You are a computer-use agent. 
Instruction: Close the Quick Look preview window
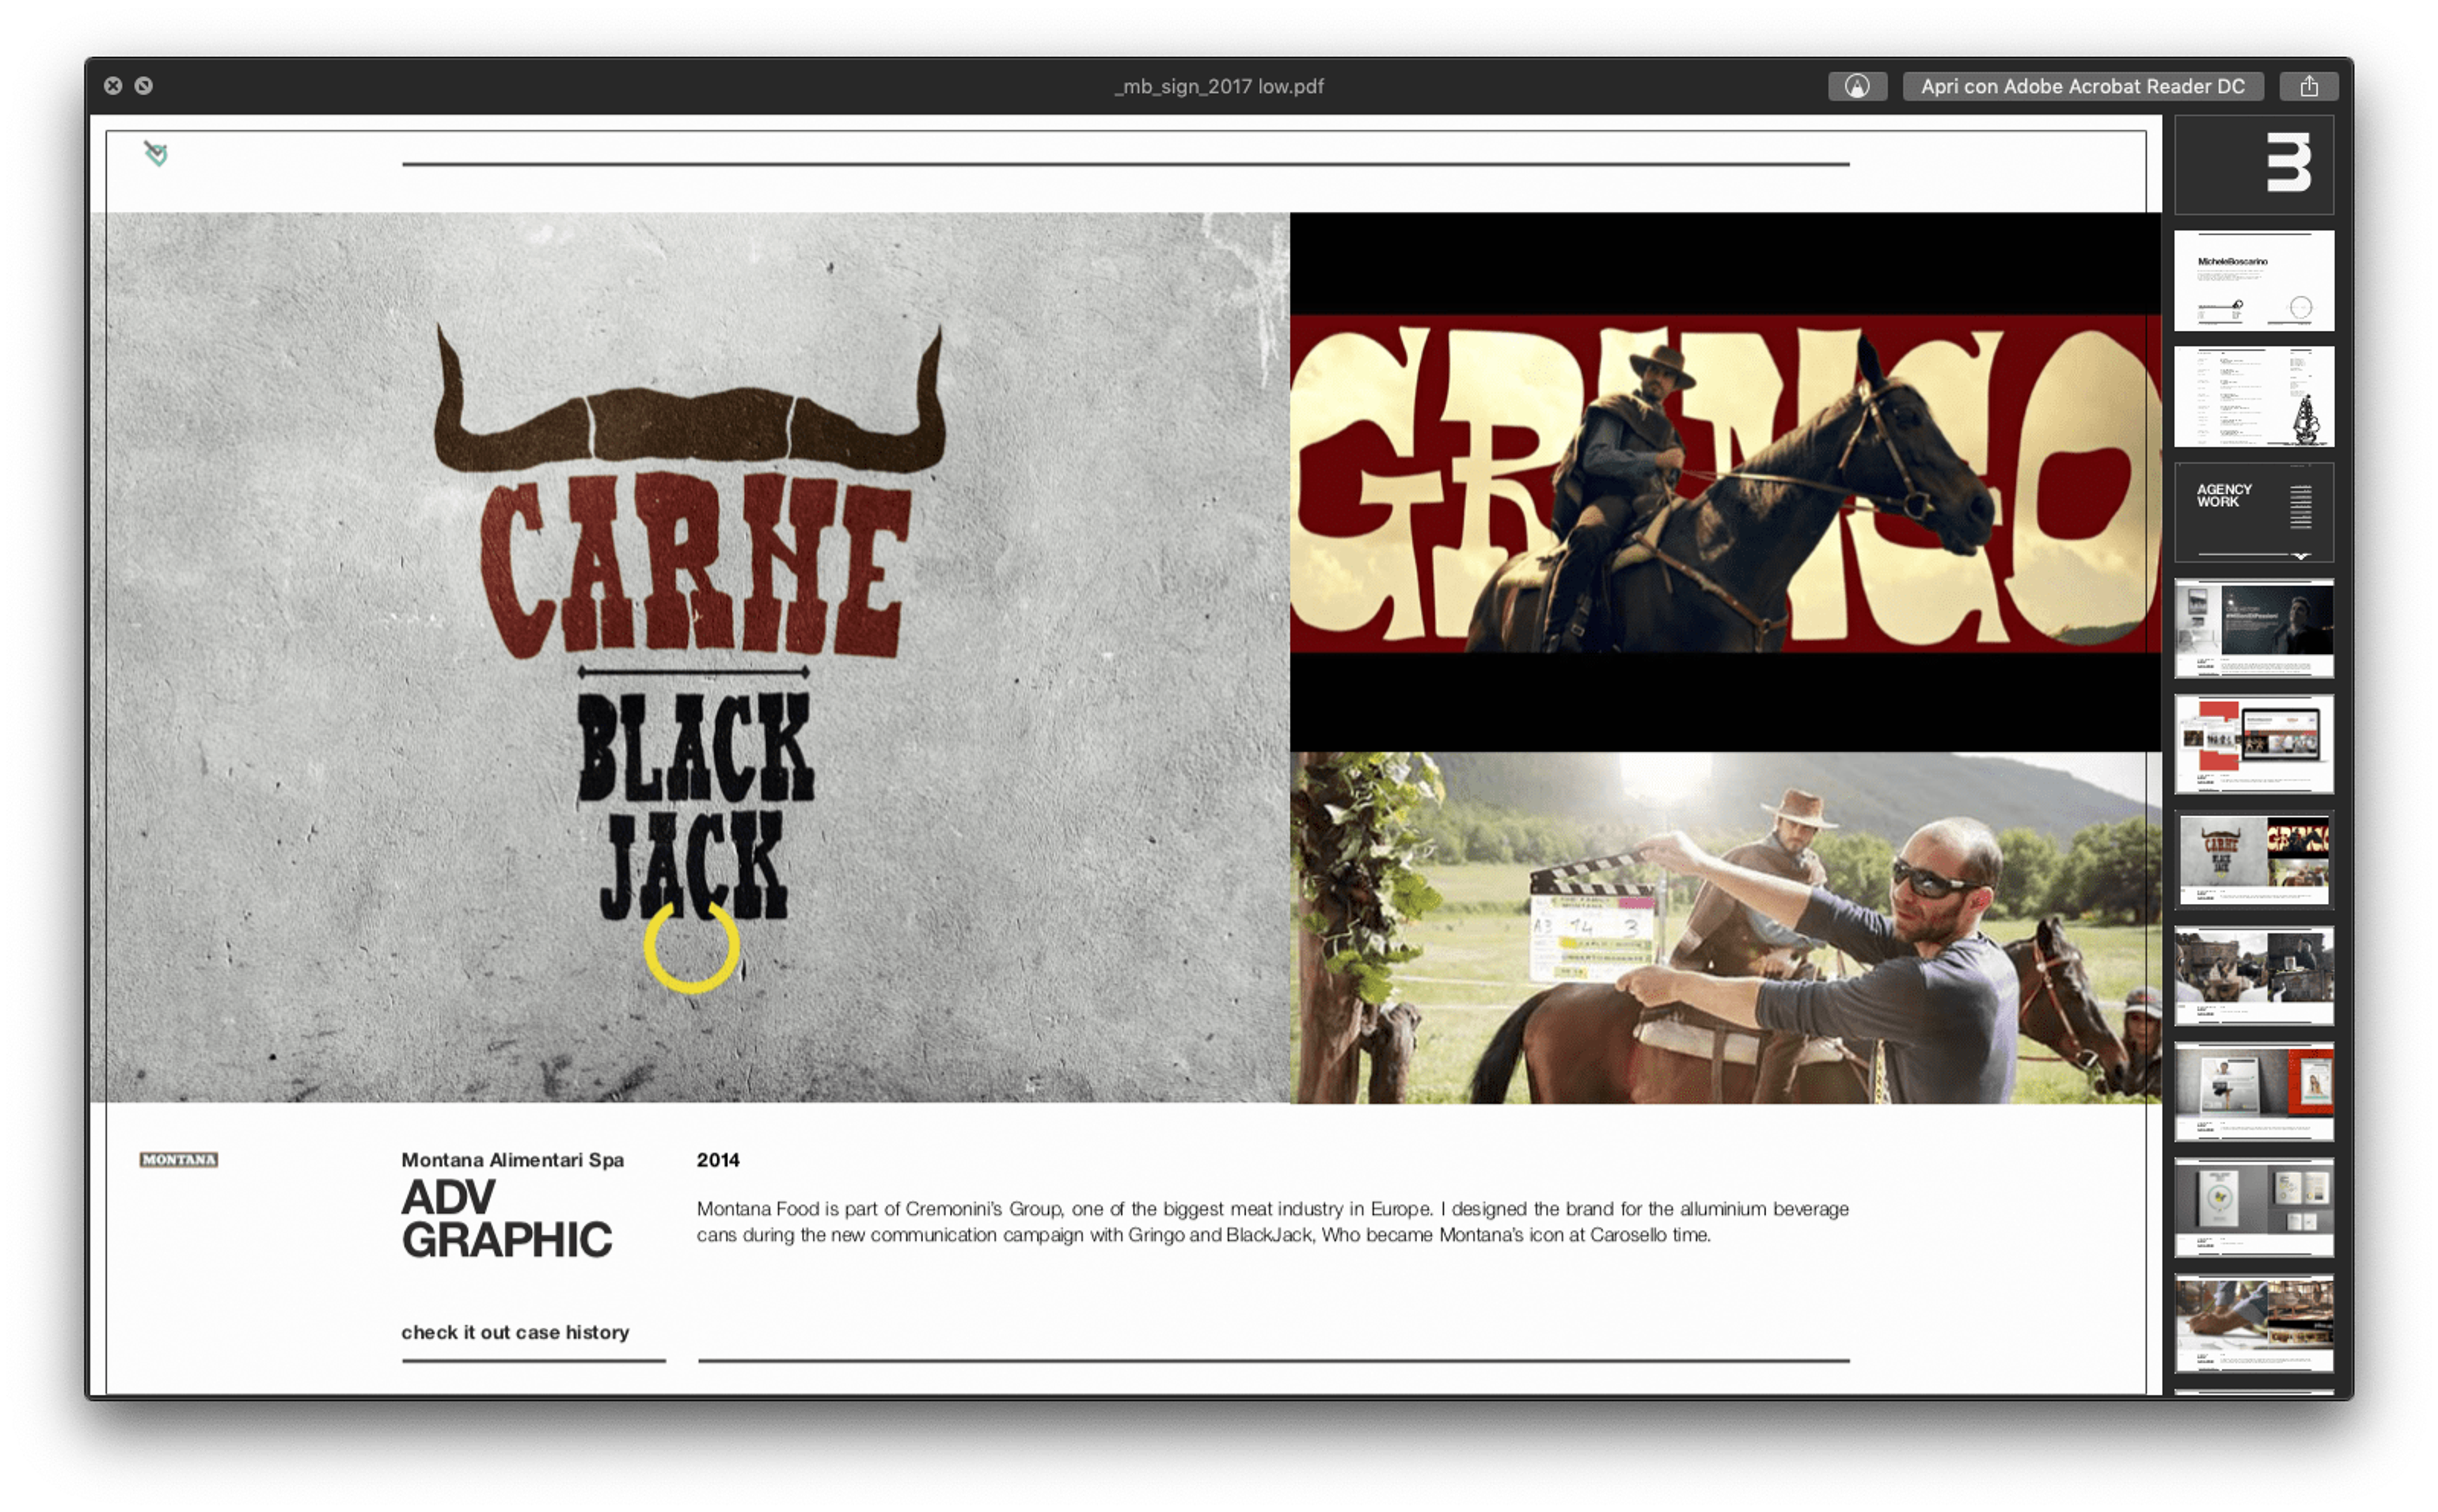(113, 86)
